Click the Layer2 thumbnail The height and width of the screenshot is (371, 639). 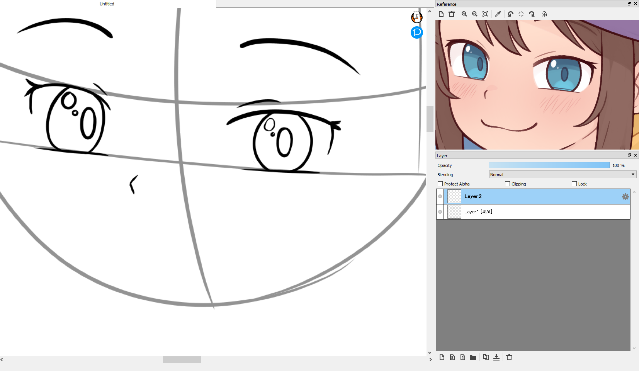point(454,196)
